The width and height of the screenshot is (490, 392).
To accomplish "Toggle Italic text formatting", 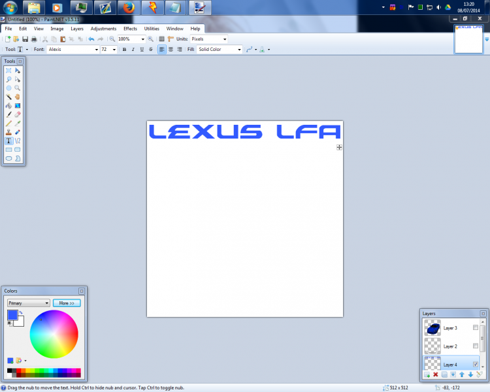I will pos(133,50).
